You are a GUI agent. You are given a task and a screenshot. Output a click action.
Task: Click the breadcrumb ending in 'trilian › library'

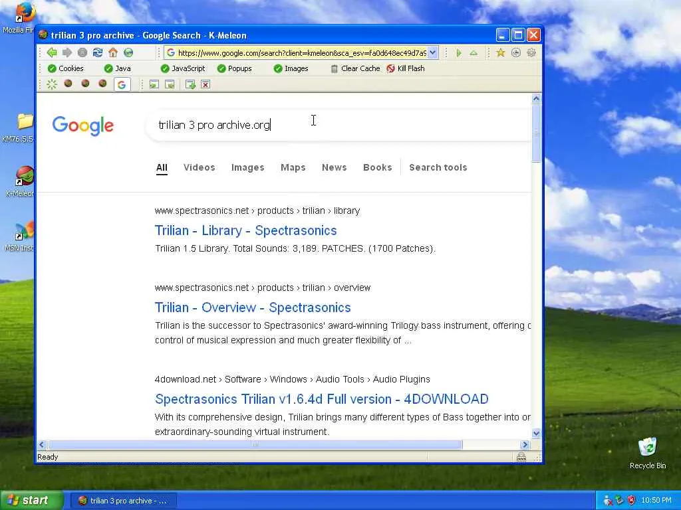(257, 211)
